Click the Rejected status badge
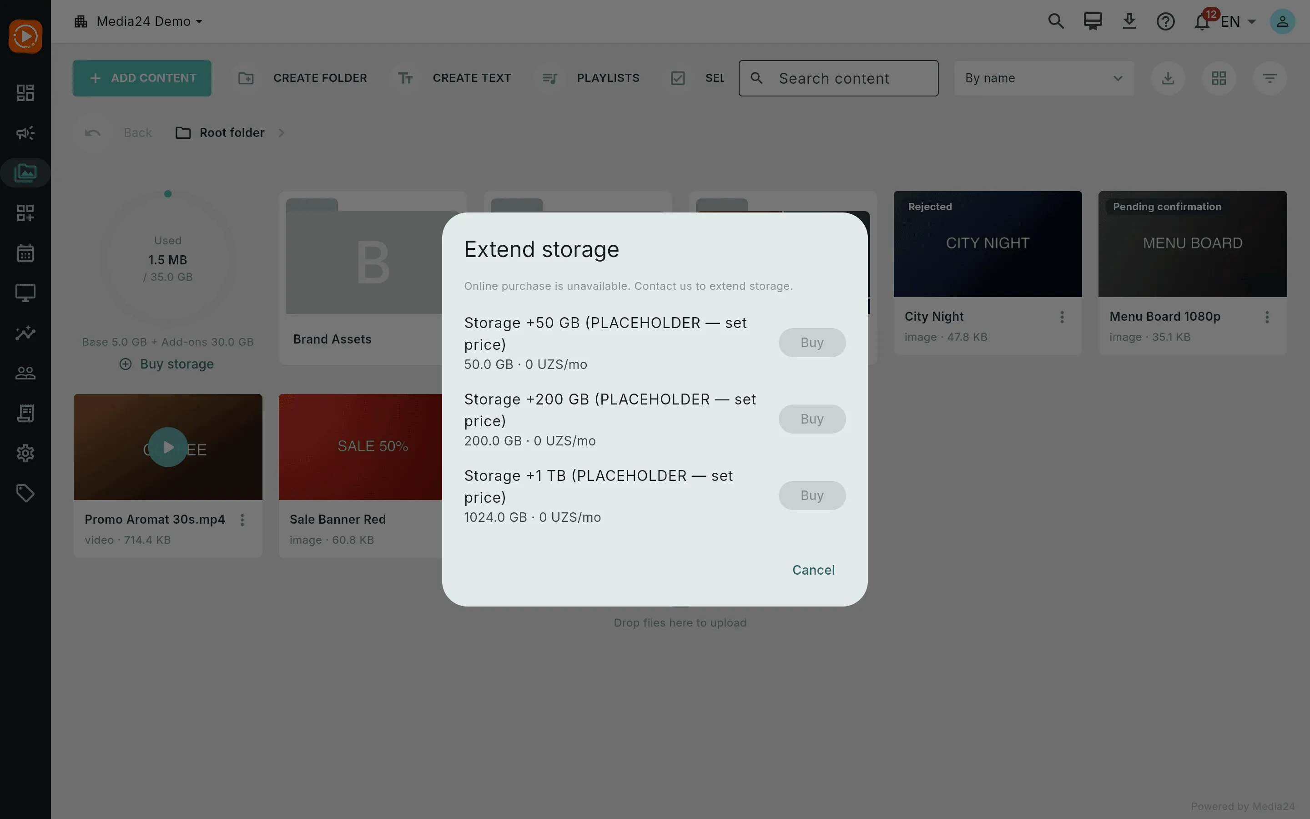1310x819 pixels. pos(930,207)
